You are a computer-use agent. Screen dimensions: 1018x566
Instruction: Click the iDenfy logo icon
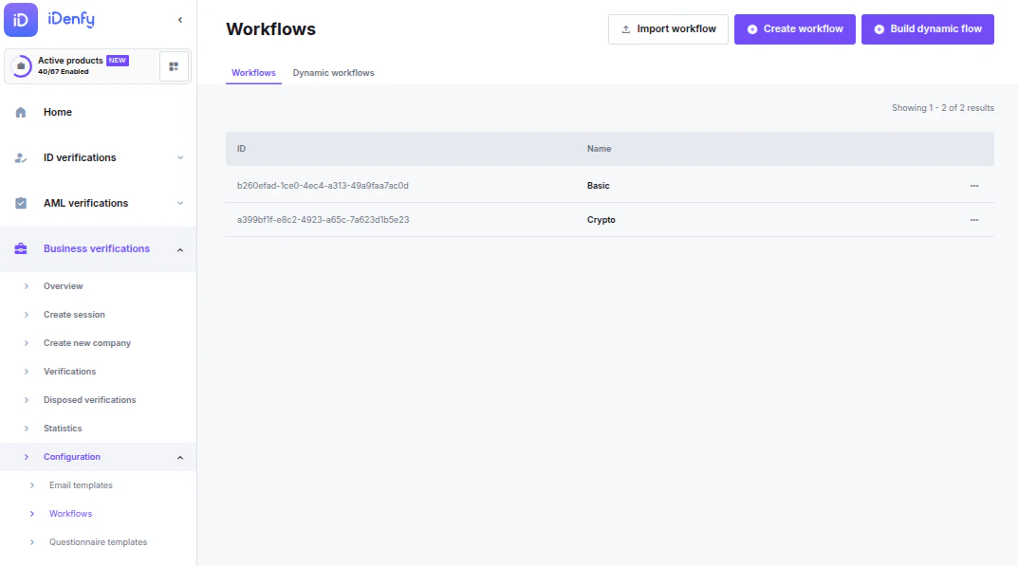[x=21, y=19]
